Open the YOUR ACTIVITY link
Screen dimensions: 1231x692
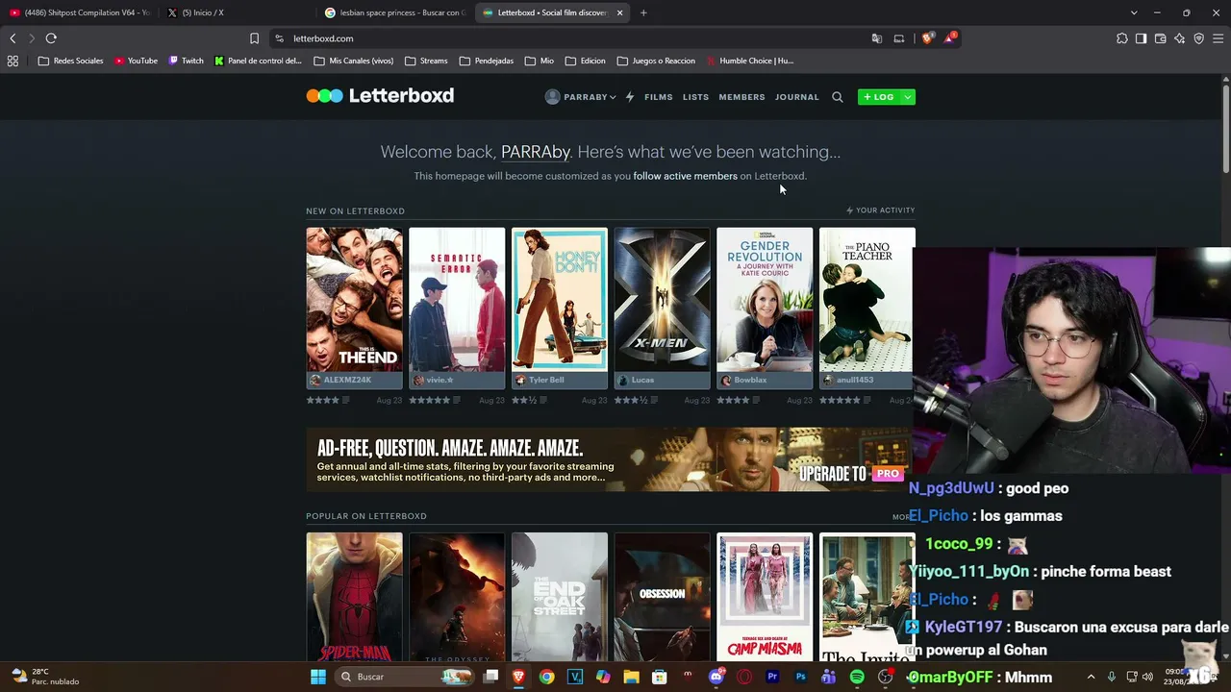coord(880,210)
